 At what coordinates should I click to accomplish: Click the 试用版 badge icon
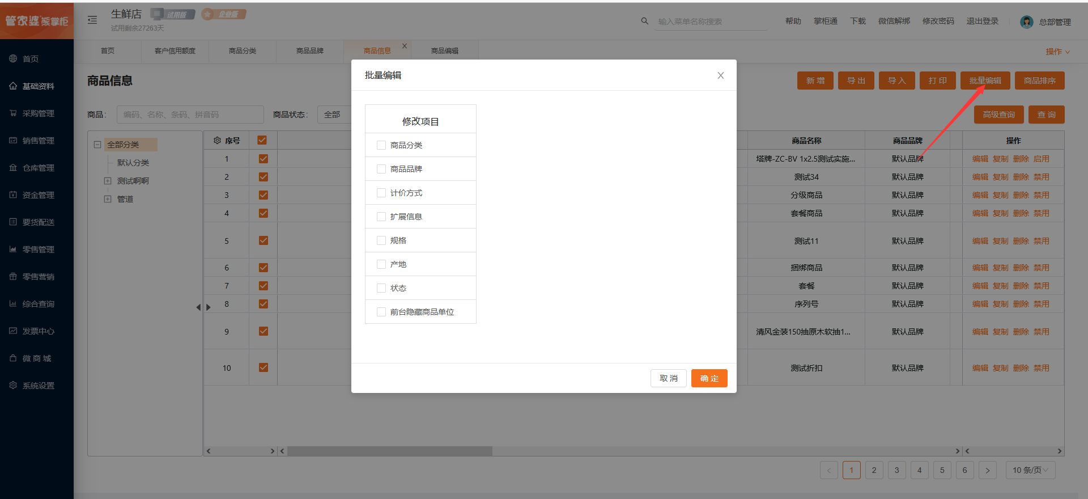click(173, 14)
